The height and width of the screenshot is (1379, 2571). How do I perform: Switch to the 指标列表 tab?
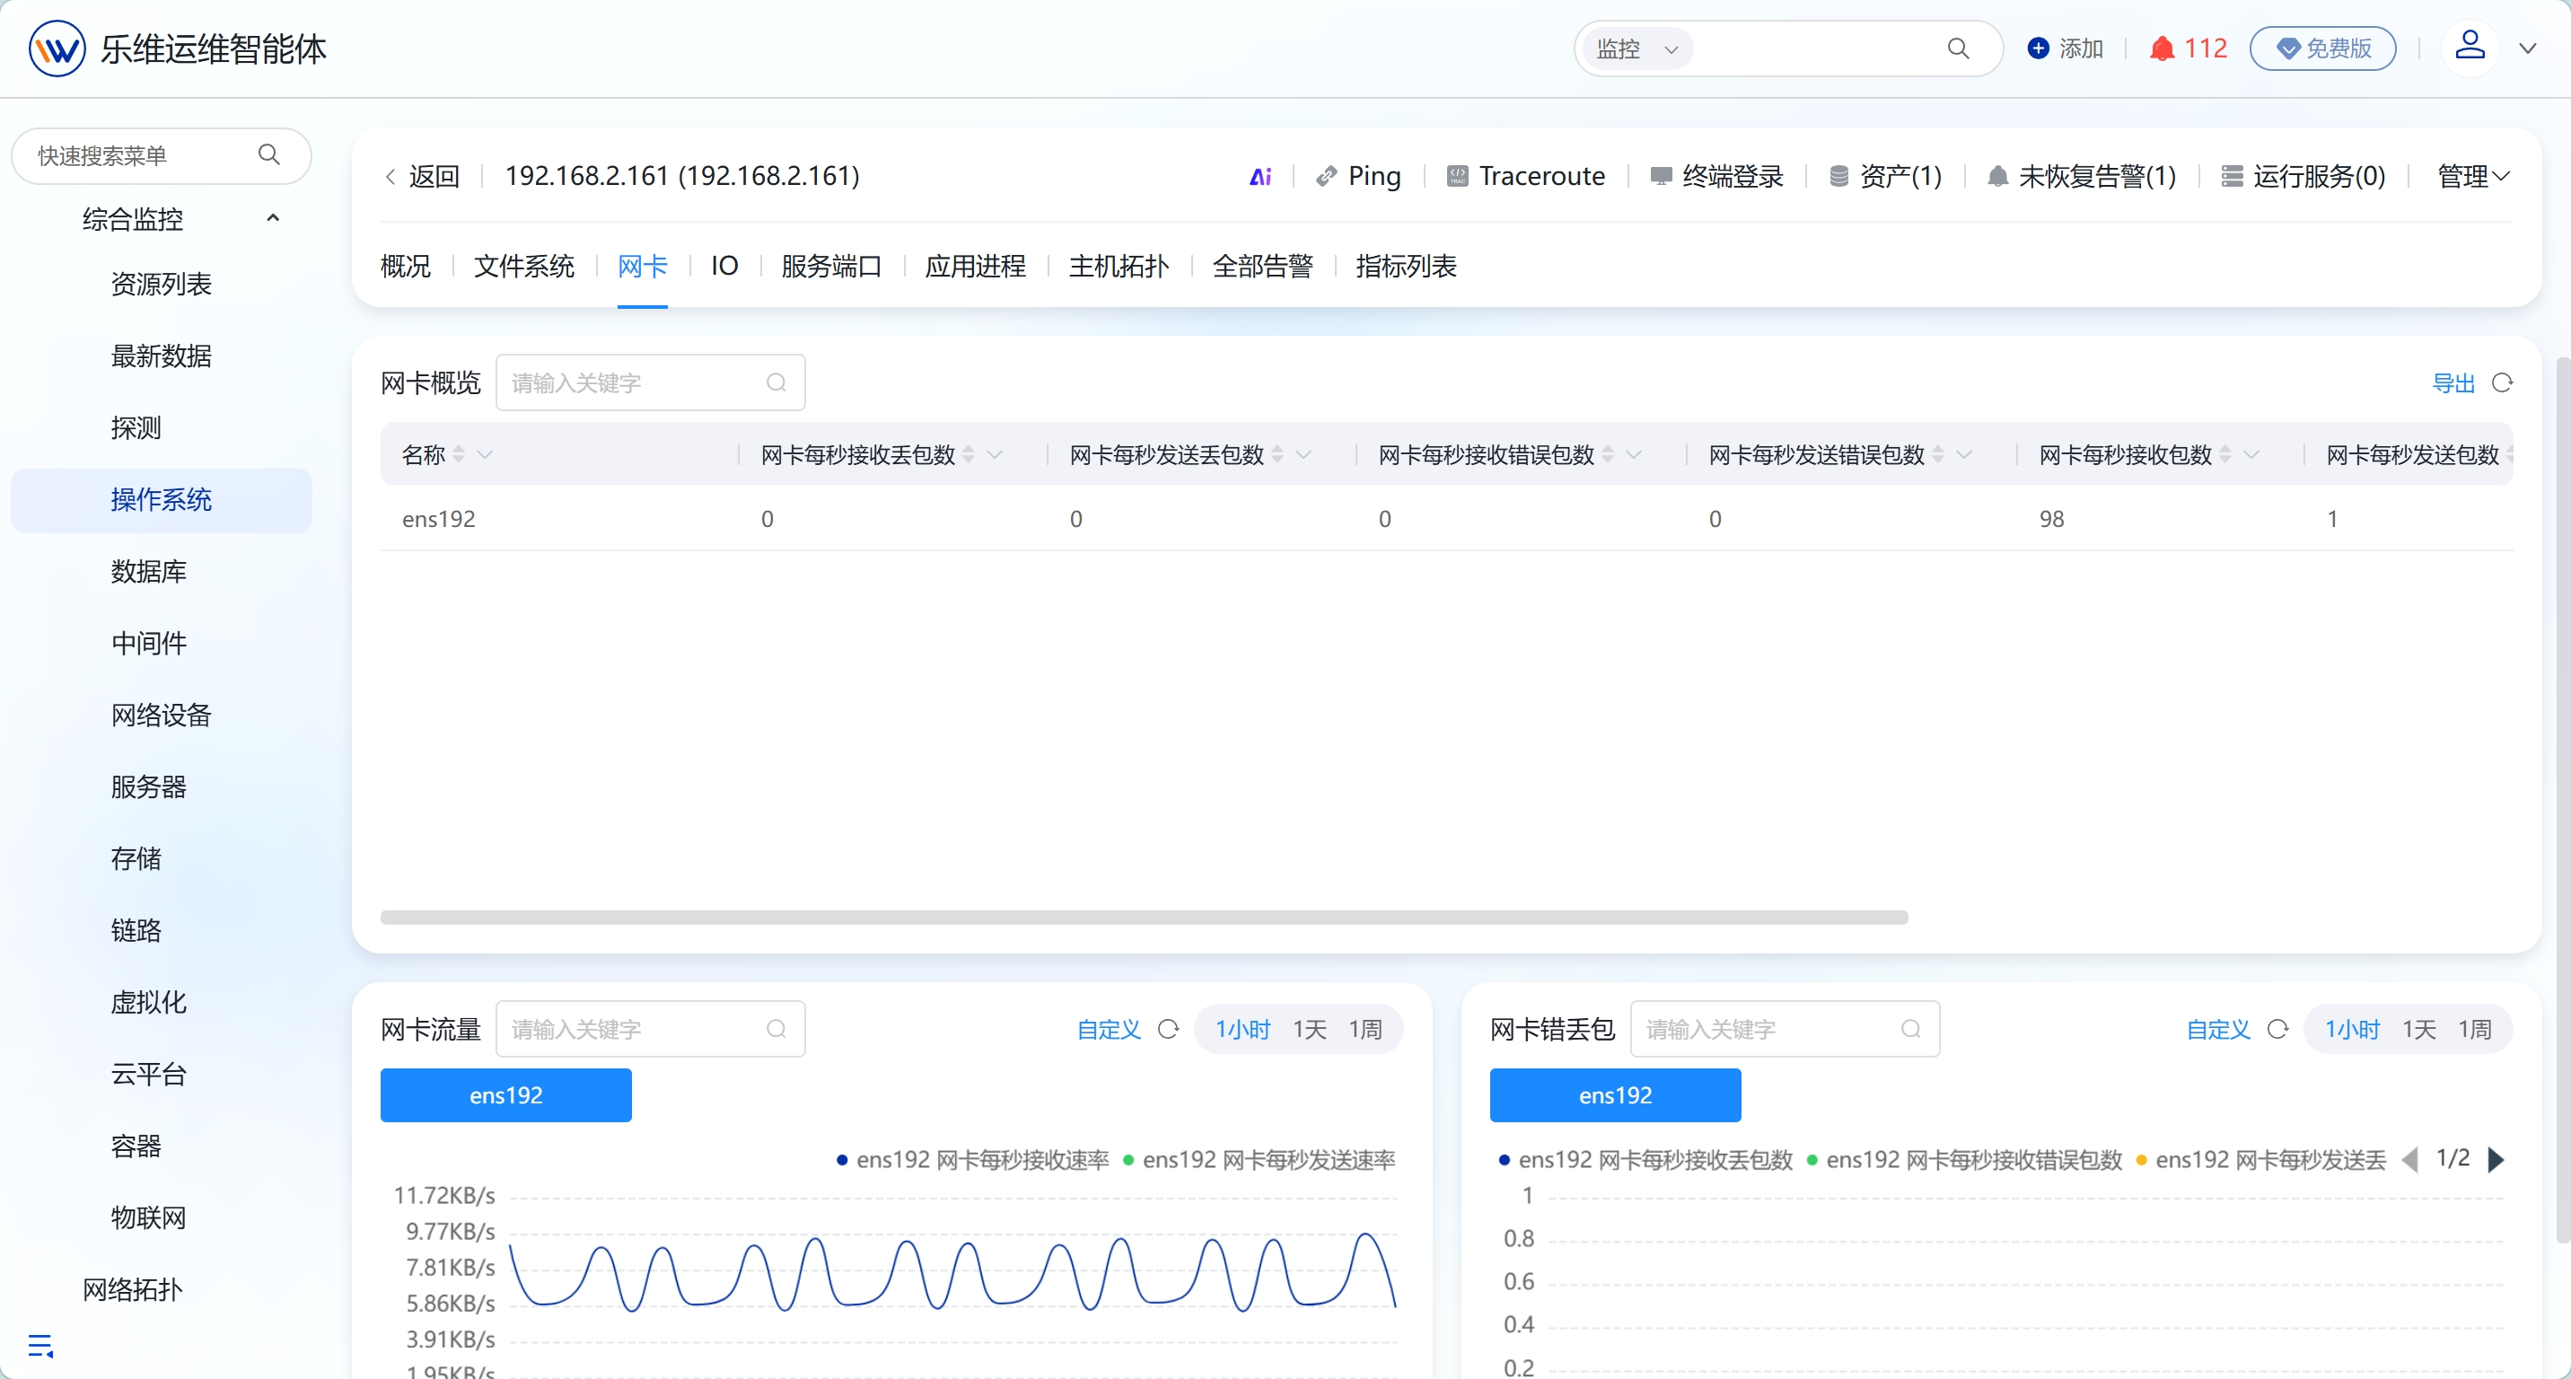point(1405,266)
